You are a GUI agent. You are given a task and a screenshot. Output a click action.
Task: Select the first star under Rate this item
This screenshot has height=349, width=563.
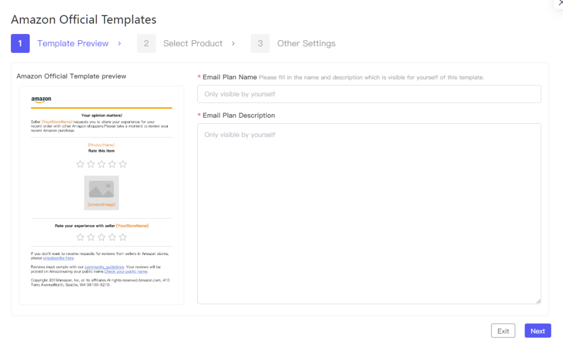(80, 164)
